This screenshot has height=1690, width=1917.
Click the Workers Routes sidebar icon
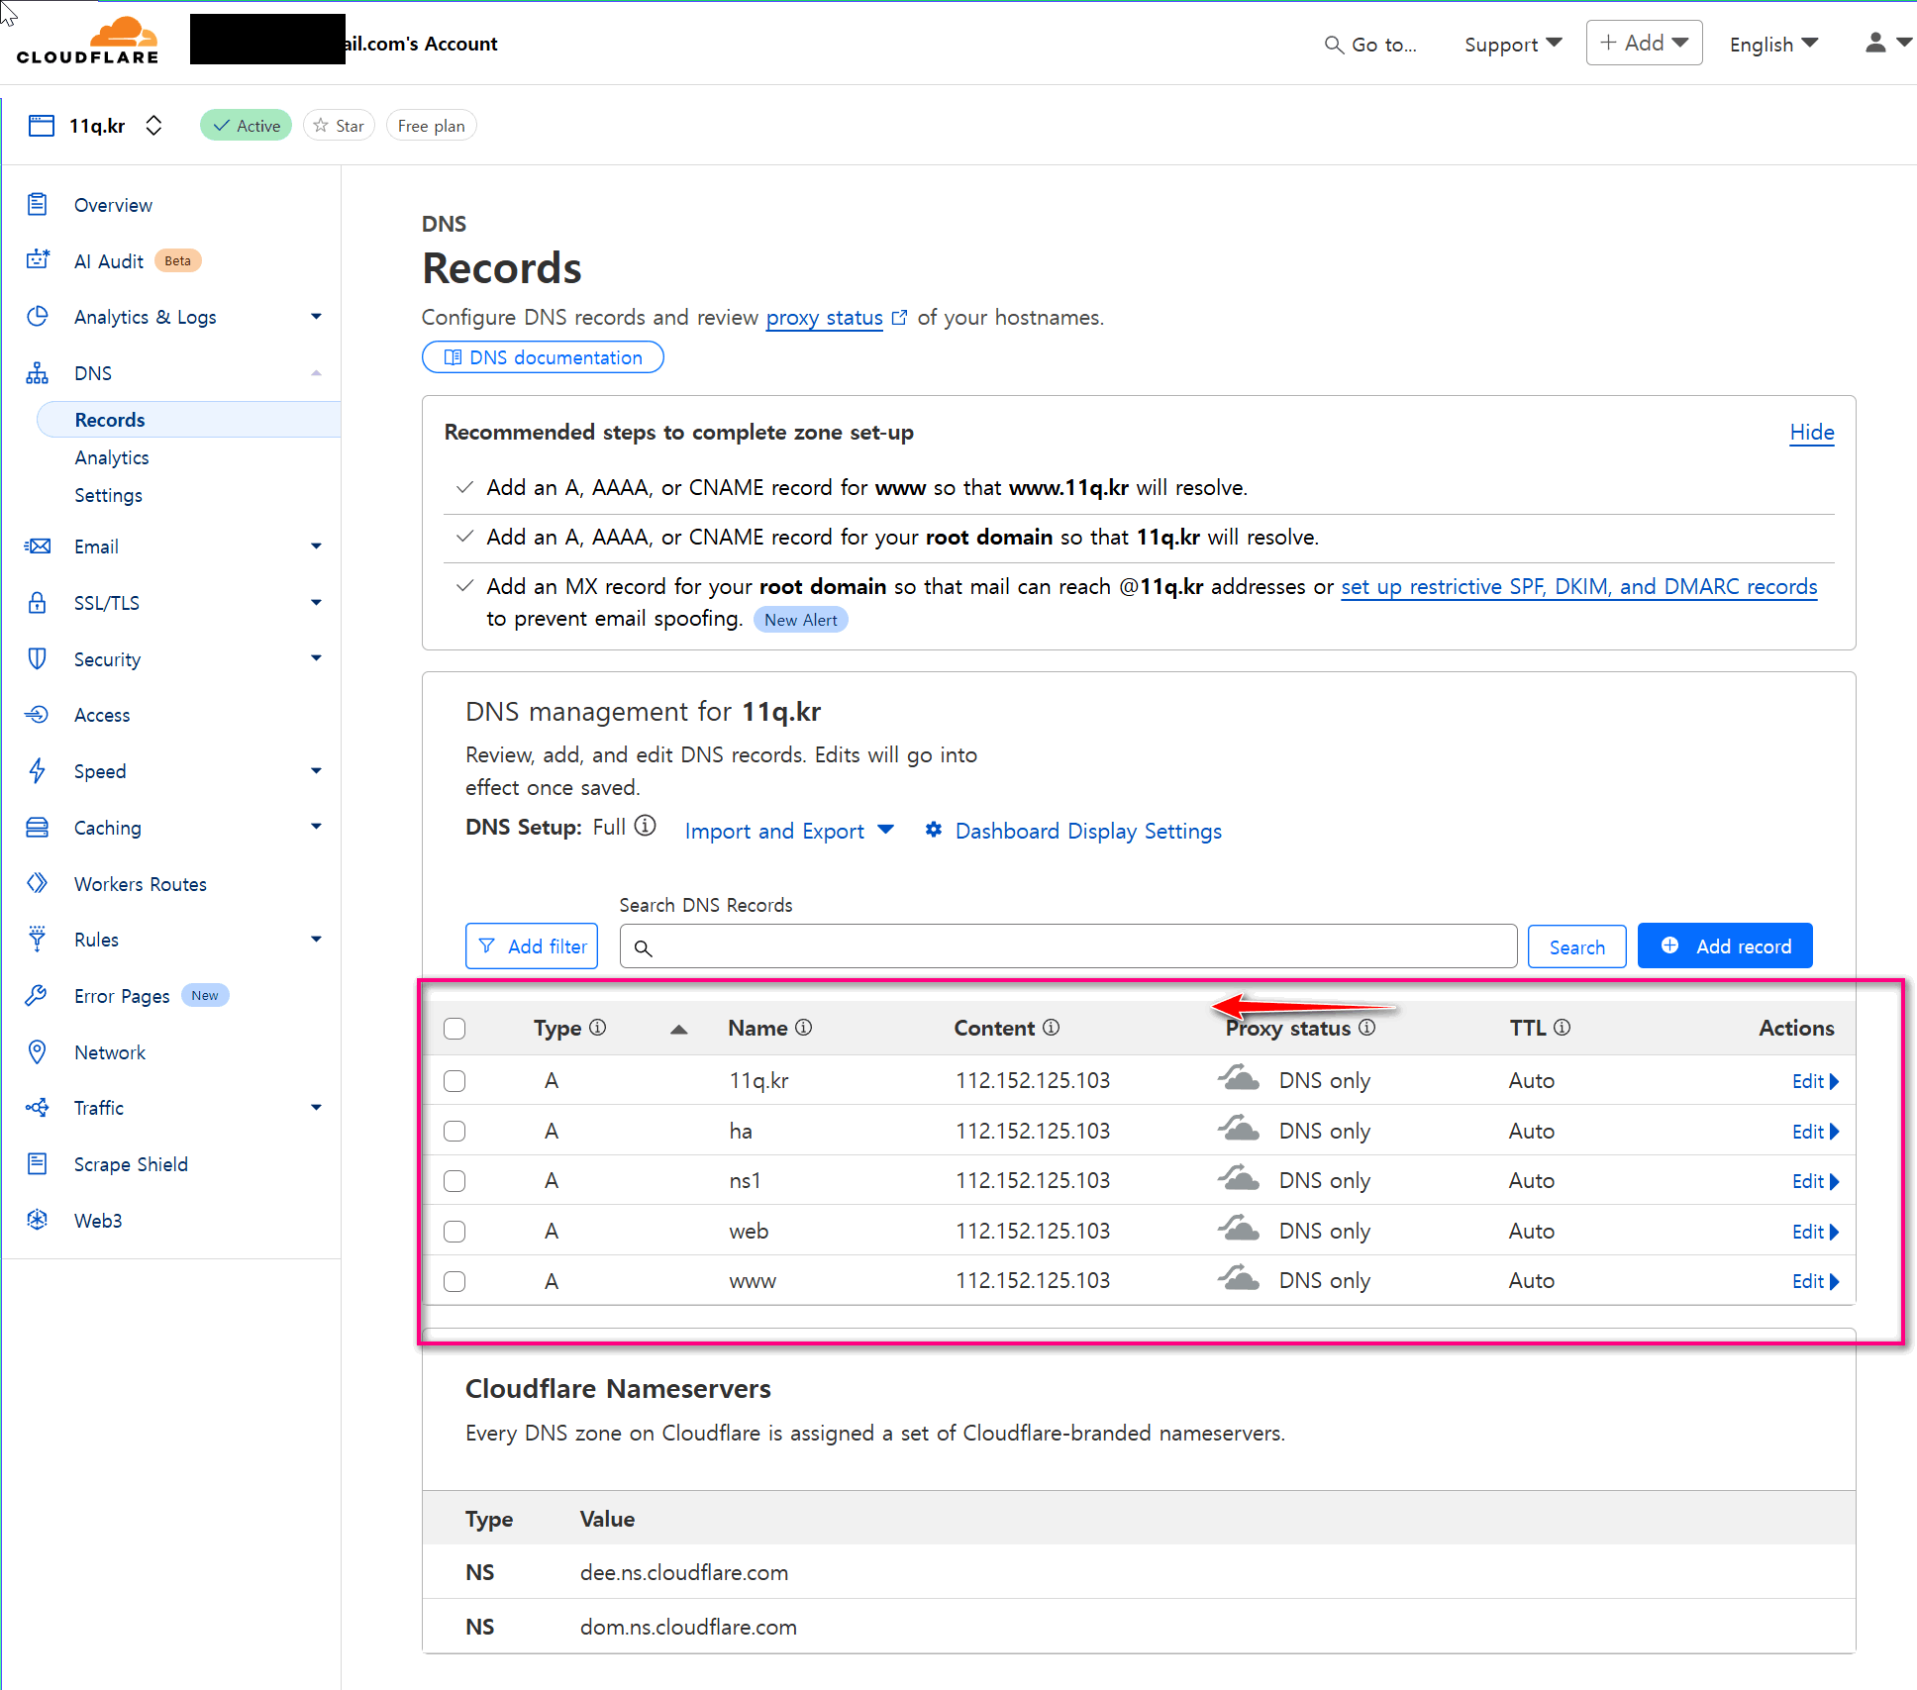pyautogui.click(x=38, y=883)
